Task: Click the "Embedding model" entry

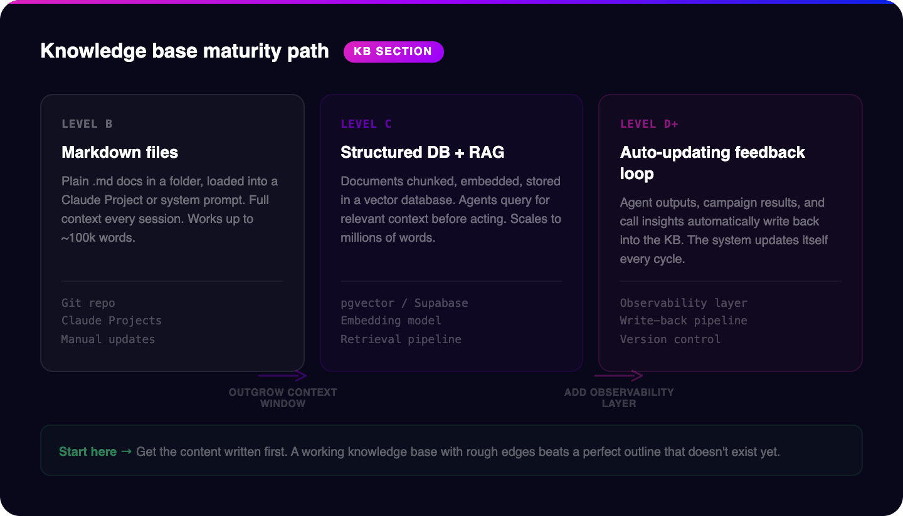Action: (x=391, y=321)
